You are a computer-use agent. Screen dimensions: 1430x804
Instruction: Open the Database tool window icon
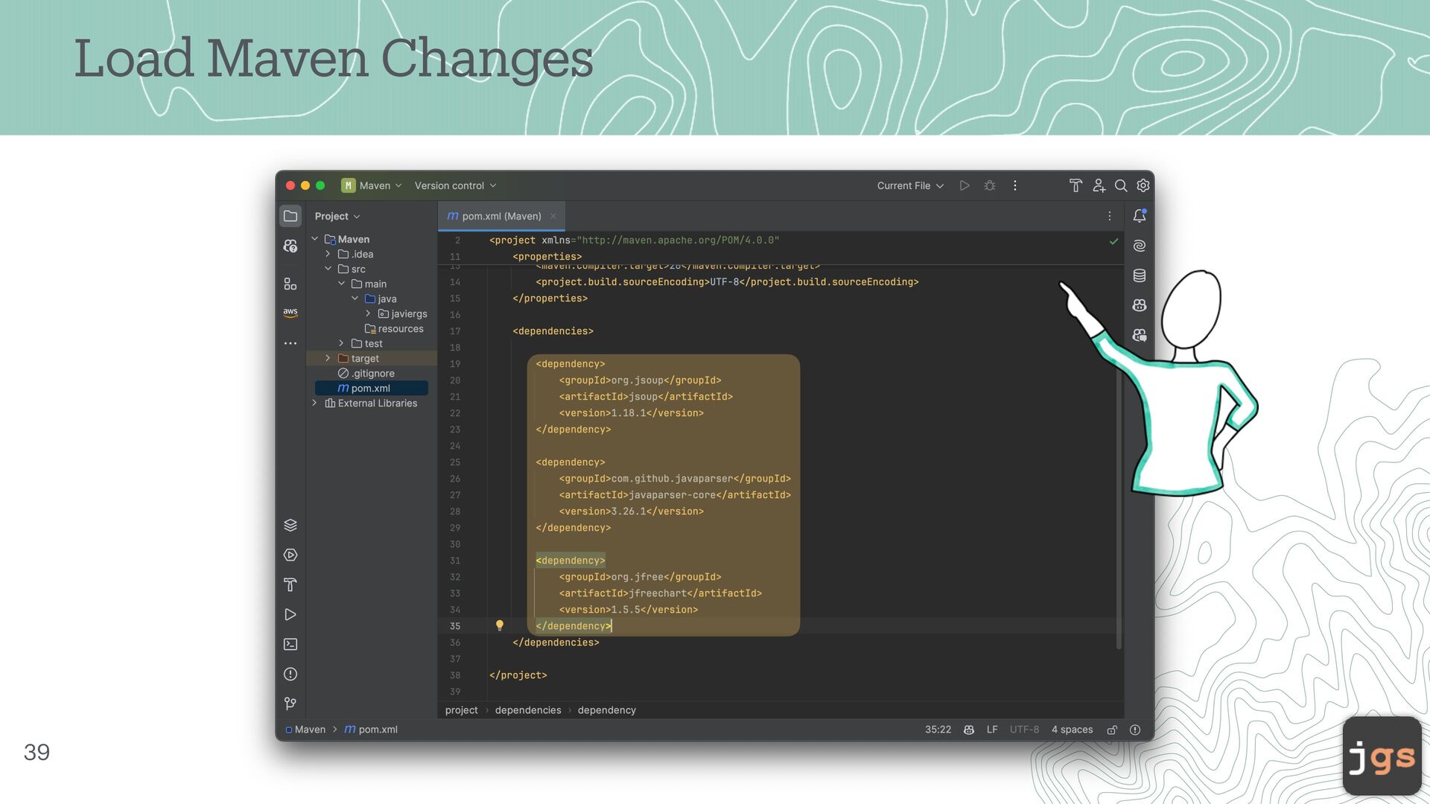pos(1140,275)
